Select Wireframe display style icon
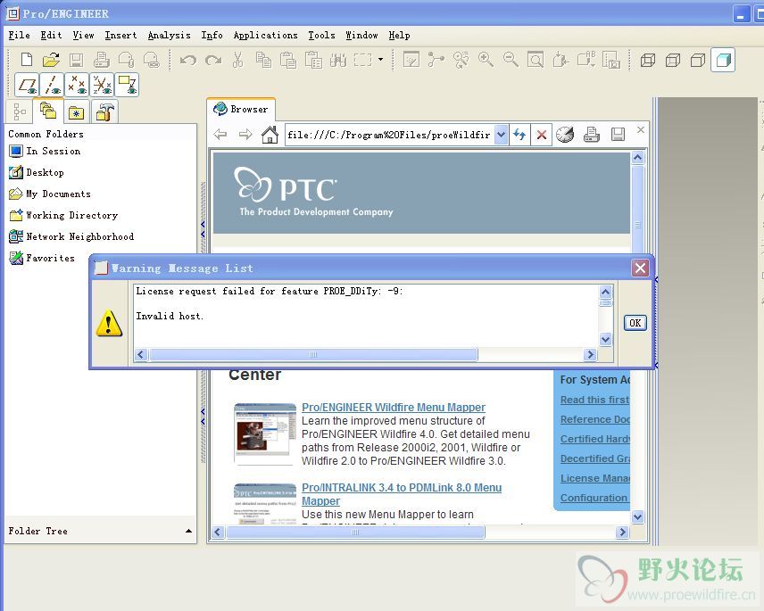The image size is (764, 611). [648, 60]
